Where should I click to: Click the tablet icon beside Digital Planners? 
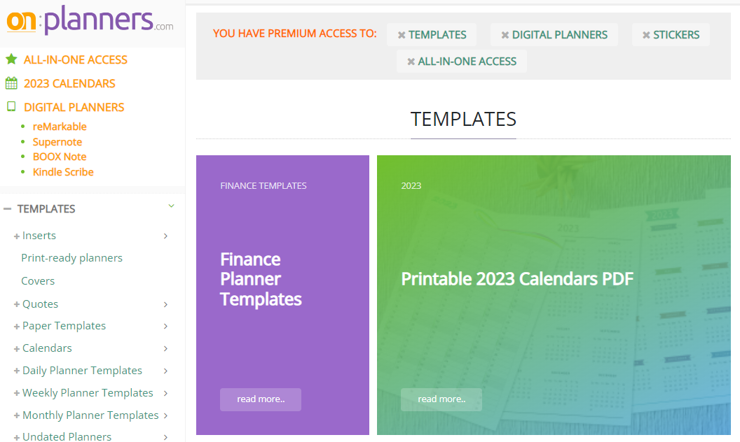[x=11, y=106]
